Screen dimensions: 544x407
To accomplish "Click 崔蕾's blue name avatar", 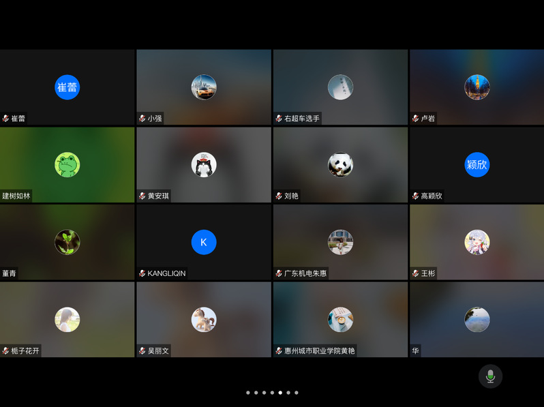I will tap(67, 87).
